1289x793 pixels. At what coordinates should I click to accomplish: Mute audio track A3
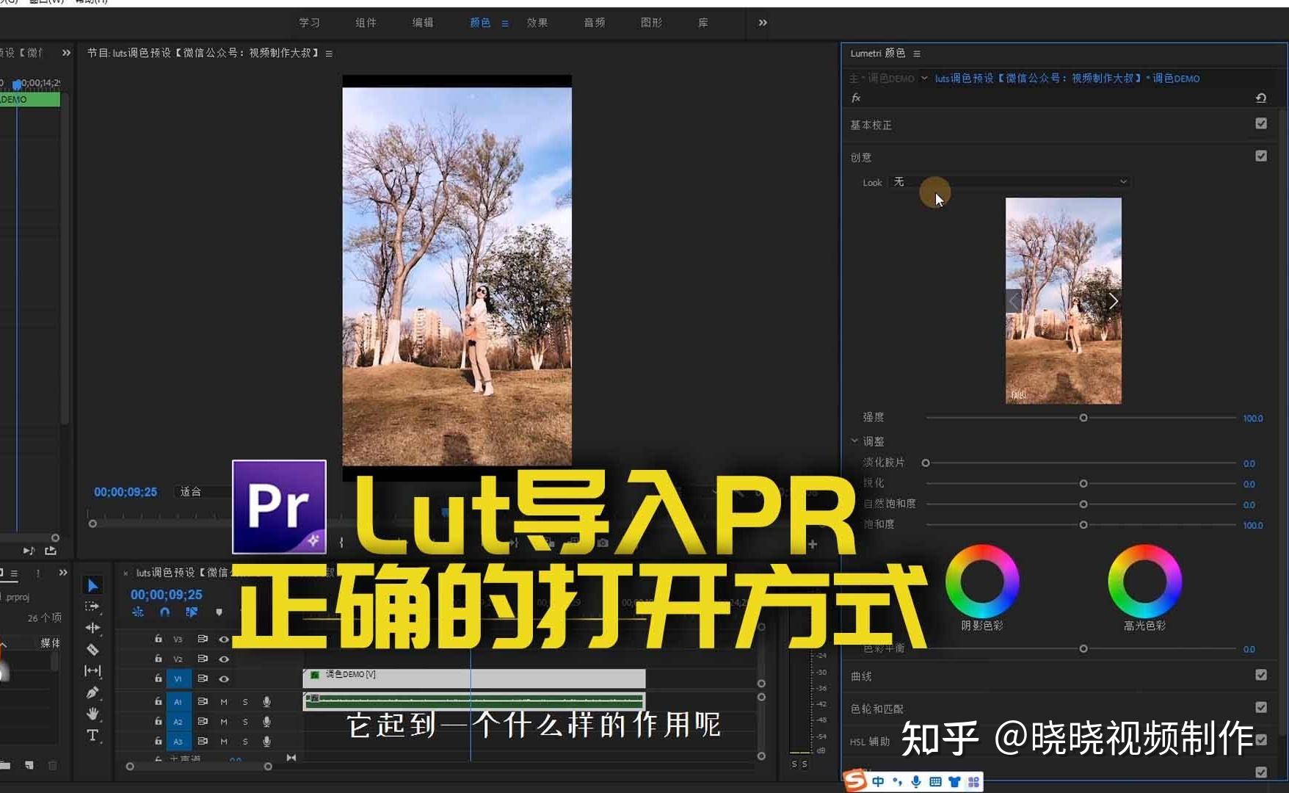point(224,742)
